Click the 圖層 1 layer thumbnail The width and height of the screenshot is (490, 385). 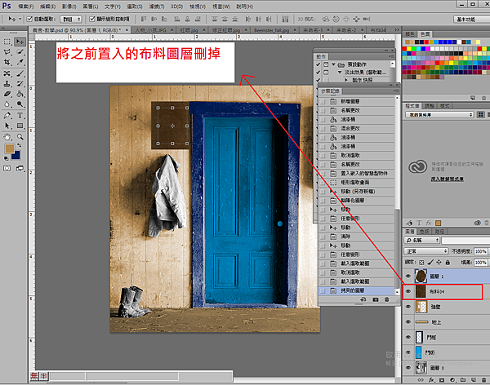[x=421, y=276]
